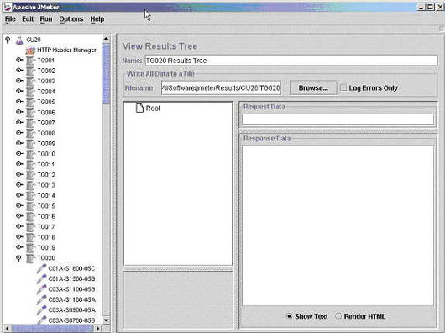Expand the TG001 tree node
The height and width of the screenshot is (333, 445).
(19, 60)
